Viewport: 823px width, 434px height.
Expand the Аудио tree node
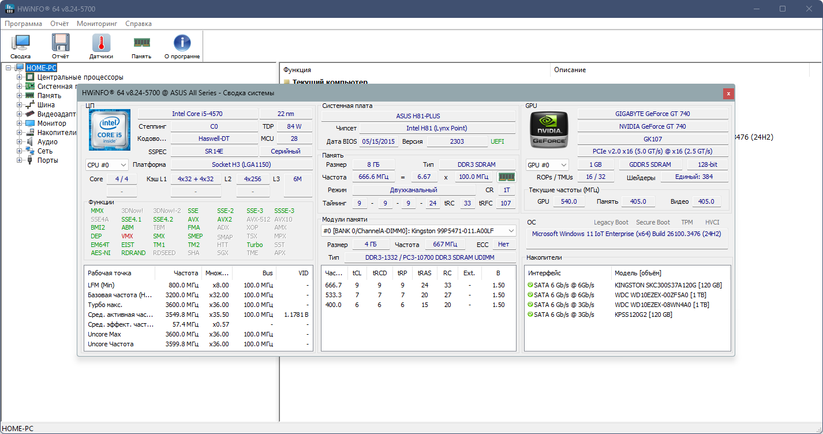(x=20, y=142)
